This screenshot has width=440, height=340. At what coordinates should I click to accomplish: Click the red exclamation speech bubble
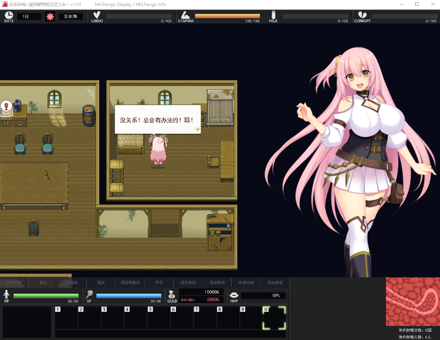click(x=6, y=106)
